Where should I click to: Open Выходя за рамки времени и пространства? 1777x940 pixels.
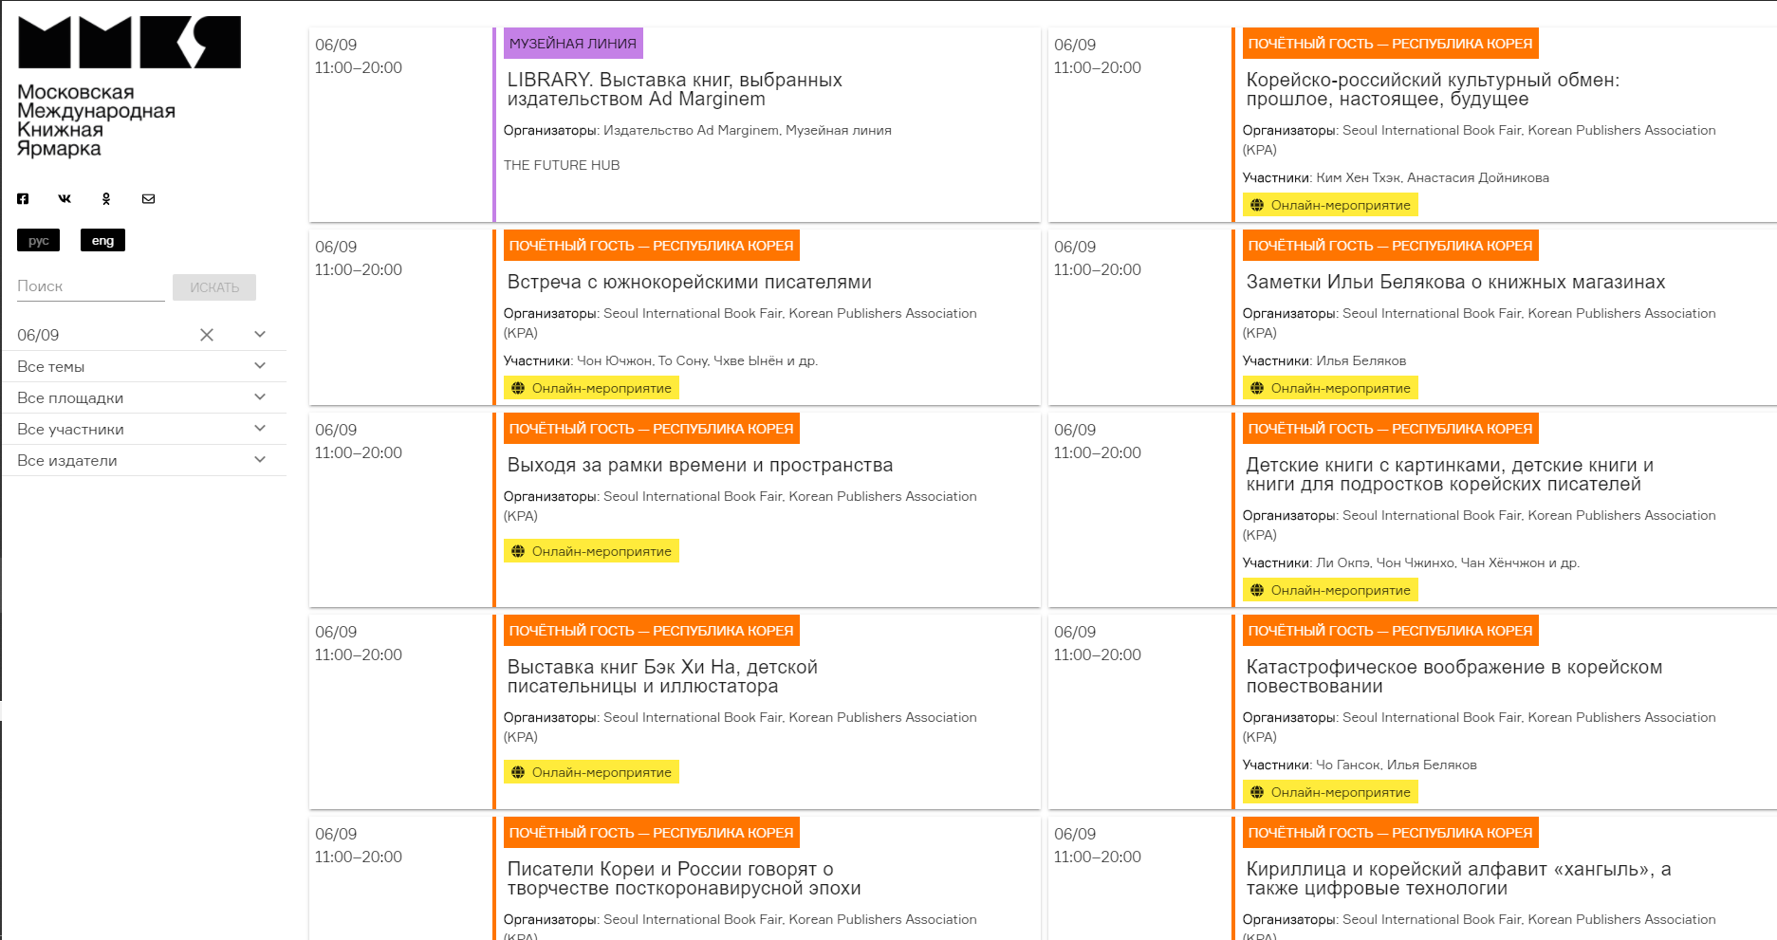700,465
